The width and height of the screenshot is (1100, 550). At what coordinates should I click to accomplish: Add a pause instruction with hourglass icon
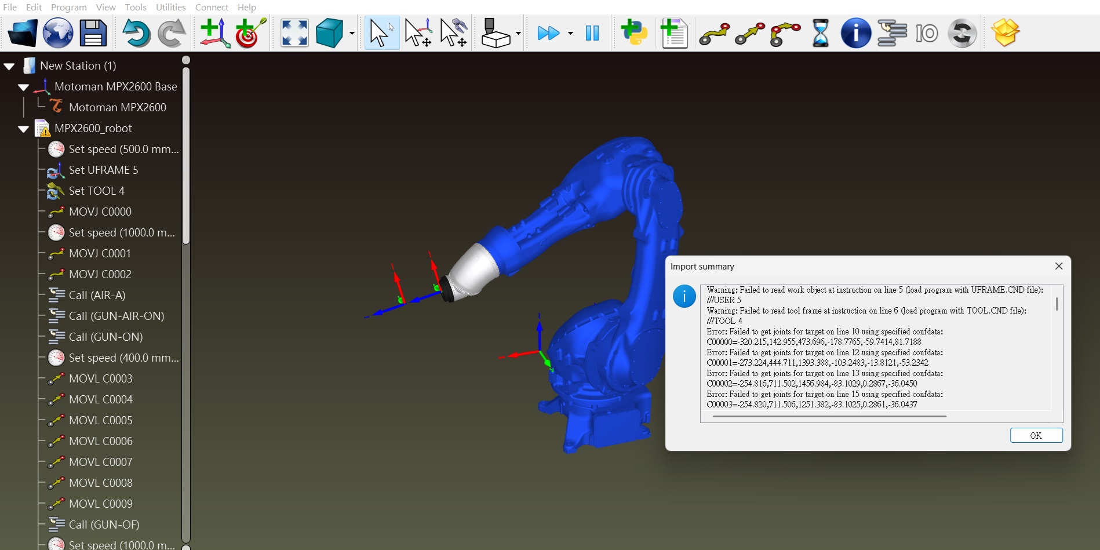(821, 33)
